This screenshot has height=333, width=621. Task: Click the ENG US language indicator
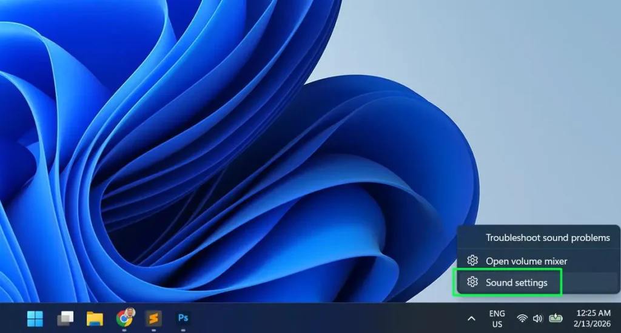point(497,318)
